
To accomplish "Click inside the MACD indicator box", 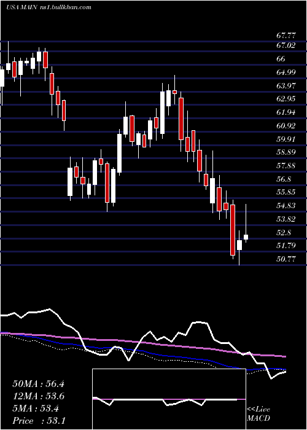I will coord(169,399).
